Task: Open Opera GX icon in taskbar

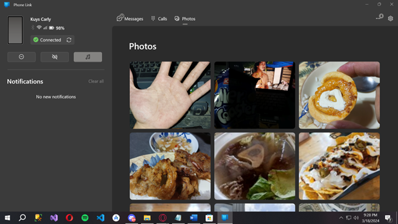Action: click(x=163, y=217)
